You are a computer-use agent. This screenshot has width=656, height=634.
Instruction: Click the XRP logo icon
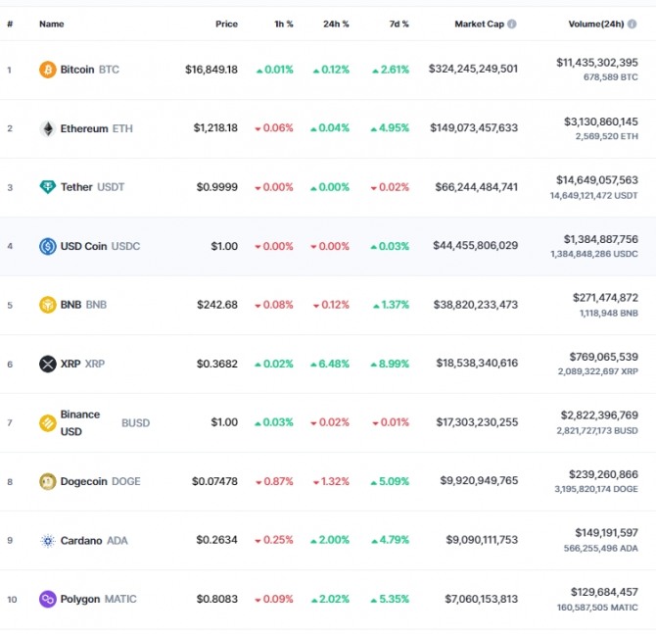coord(47,364)
